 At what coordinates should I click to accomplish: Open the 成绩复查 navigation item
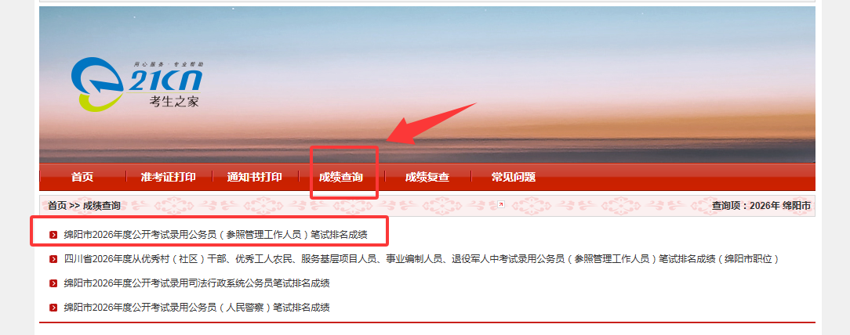[x=427, y=177]
